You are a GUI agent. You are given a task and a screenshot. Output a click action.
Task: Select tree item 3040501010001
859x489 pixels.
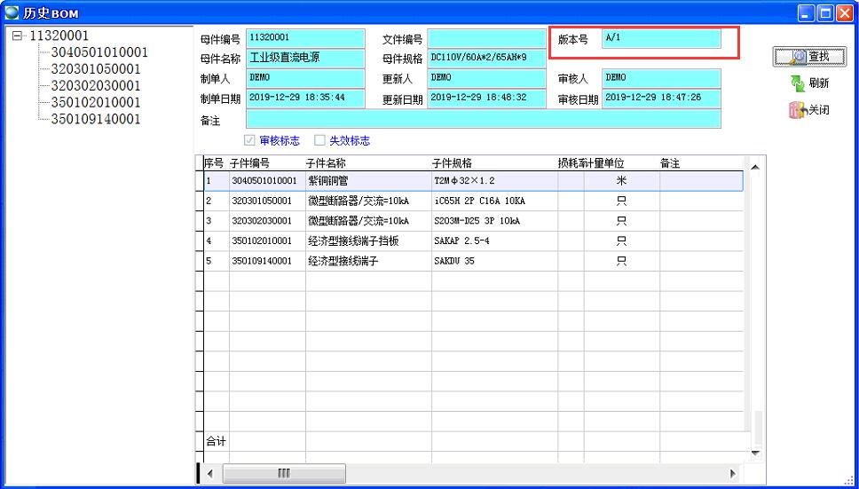click(x=99, y=52)
